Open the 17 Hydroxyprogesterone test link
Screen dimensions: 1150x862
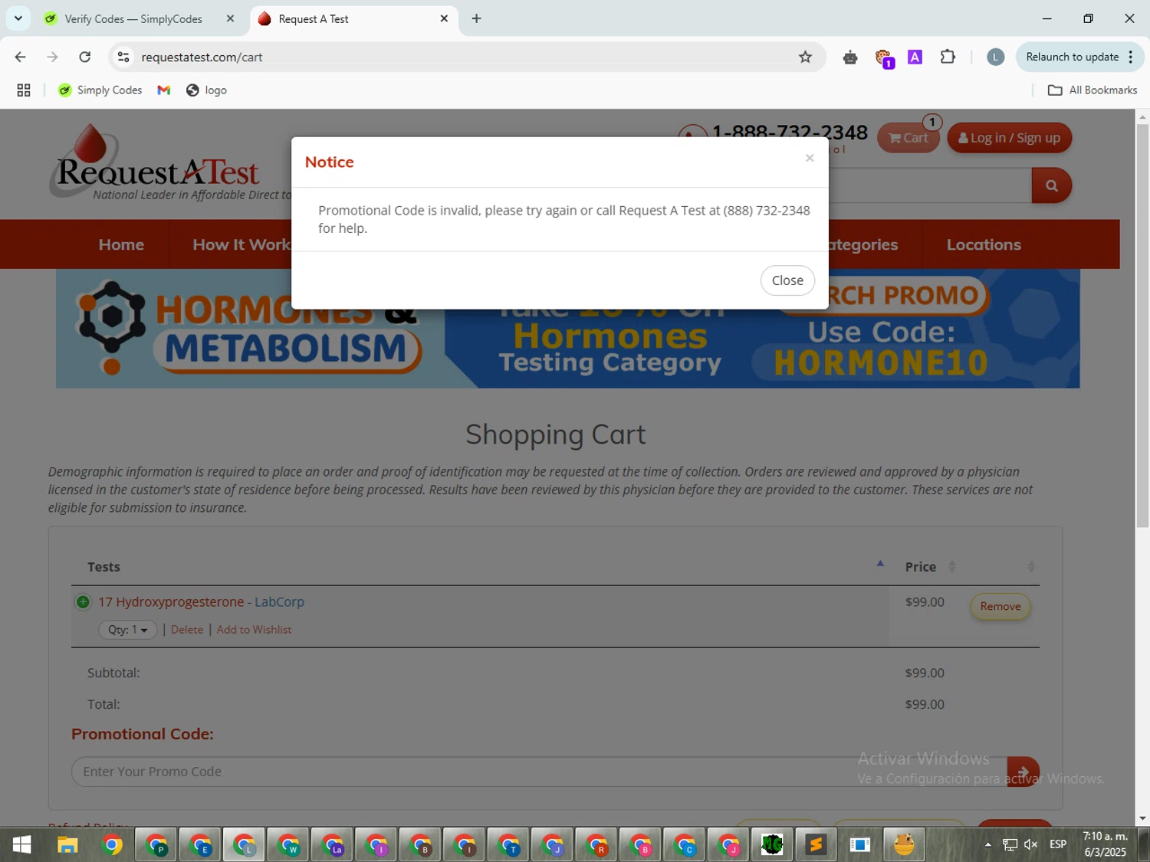coord(171,602)
